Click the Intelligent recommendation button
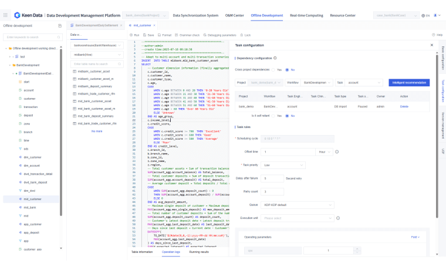The image size is (446, 270). [409, 83]
